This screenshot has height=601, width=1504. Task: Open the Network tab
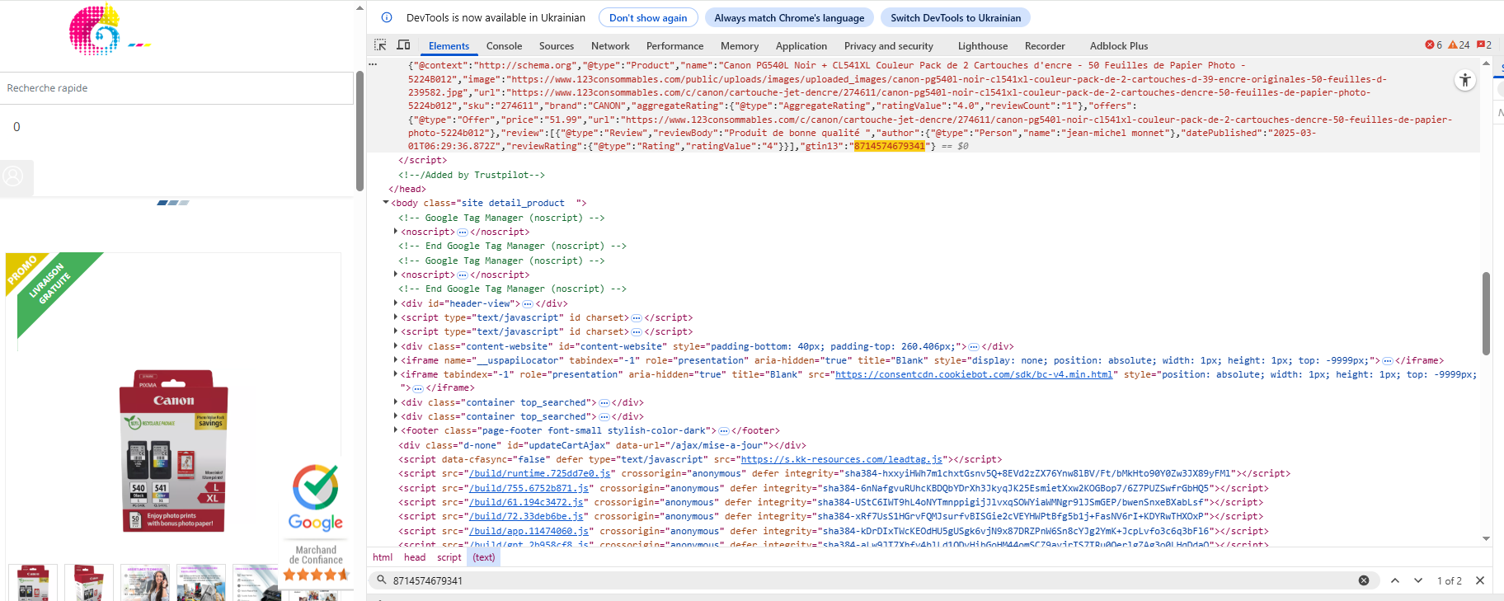tap(610, 46)
